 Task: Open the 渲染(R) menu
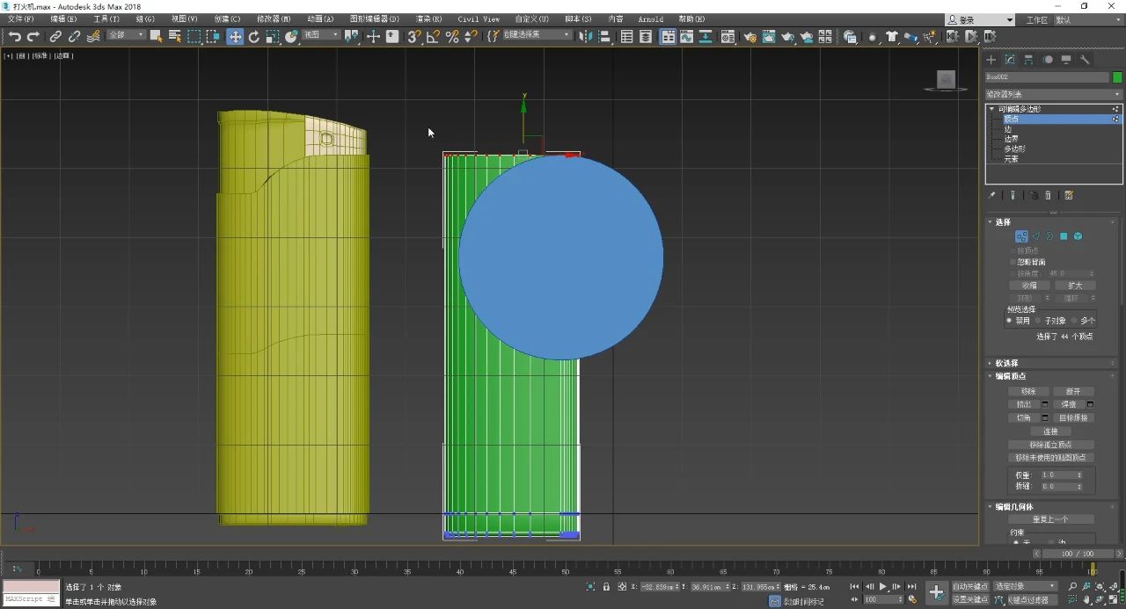[x=429, y=18]
